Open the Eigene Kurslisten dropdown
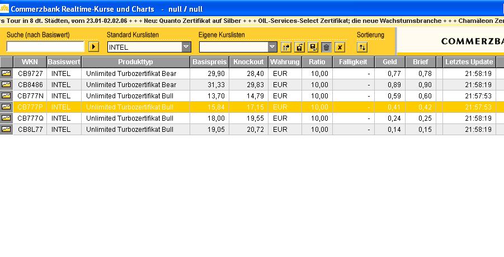Viewport: 504px width, 257px height. [272, 47]
